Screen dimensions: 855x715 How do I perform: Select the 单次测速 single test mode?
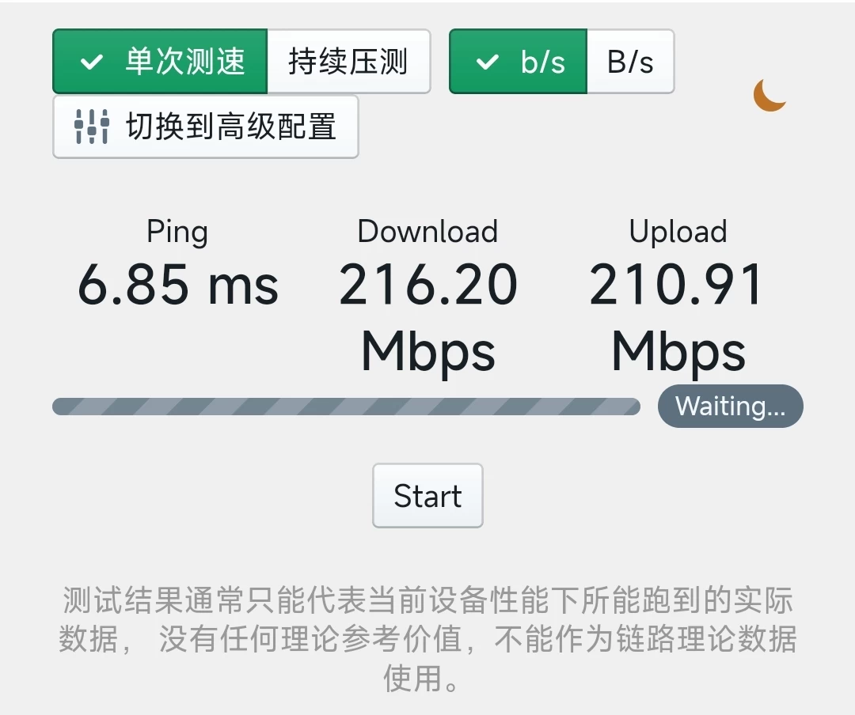pos(160,62)
